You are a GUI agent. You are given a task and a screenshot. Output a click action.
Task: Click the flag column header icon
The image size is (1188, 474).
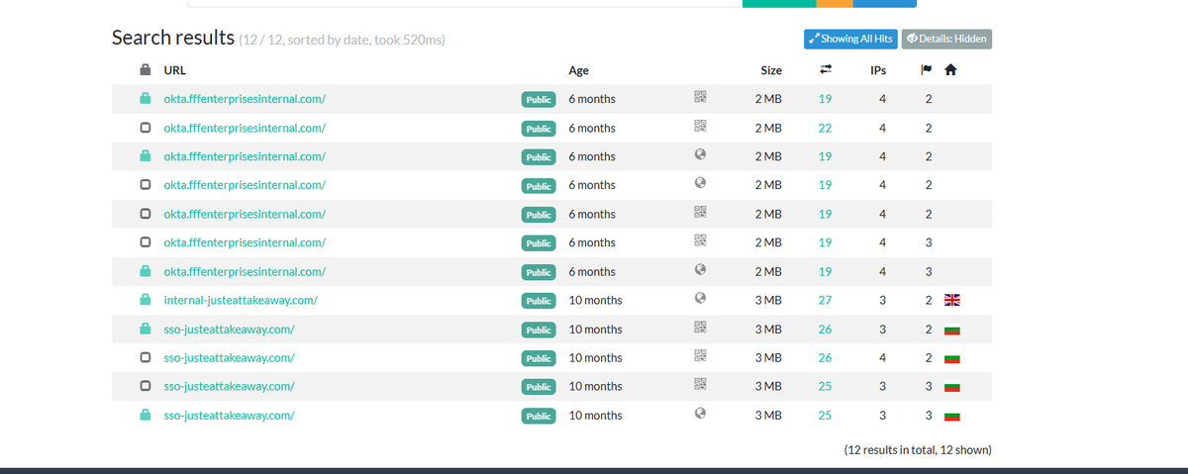click(927, 70)
